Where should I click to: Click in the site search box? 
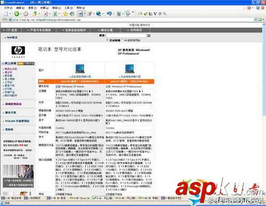[x=126, y=36]
